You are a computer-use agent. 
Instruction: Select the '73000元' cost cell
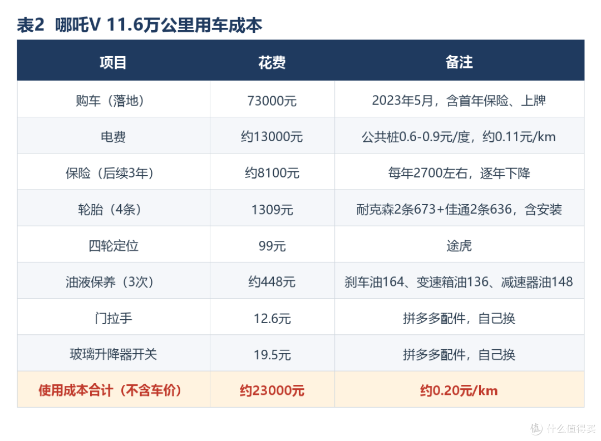click(272, 99)
